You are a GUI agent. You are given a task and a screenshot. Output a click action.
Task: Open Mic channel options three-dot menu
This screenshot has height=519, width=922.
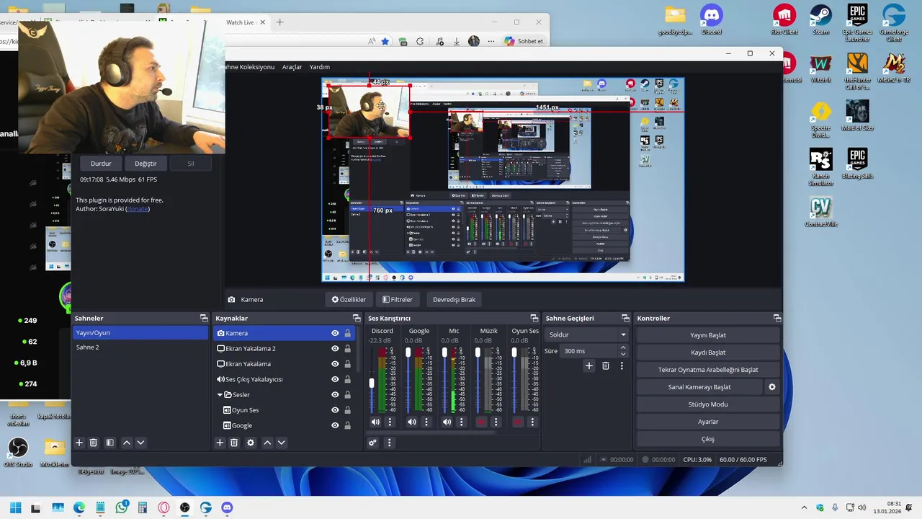pyautogui.click(x=462, y=422)
